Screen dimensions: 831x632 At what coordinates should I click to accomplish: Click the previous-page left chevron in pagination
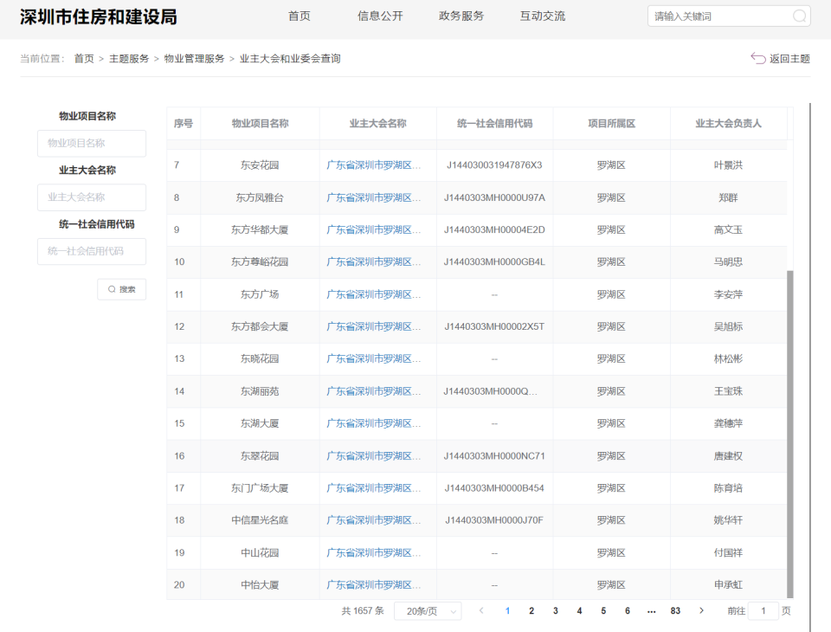point(481,610)
